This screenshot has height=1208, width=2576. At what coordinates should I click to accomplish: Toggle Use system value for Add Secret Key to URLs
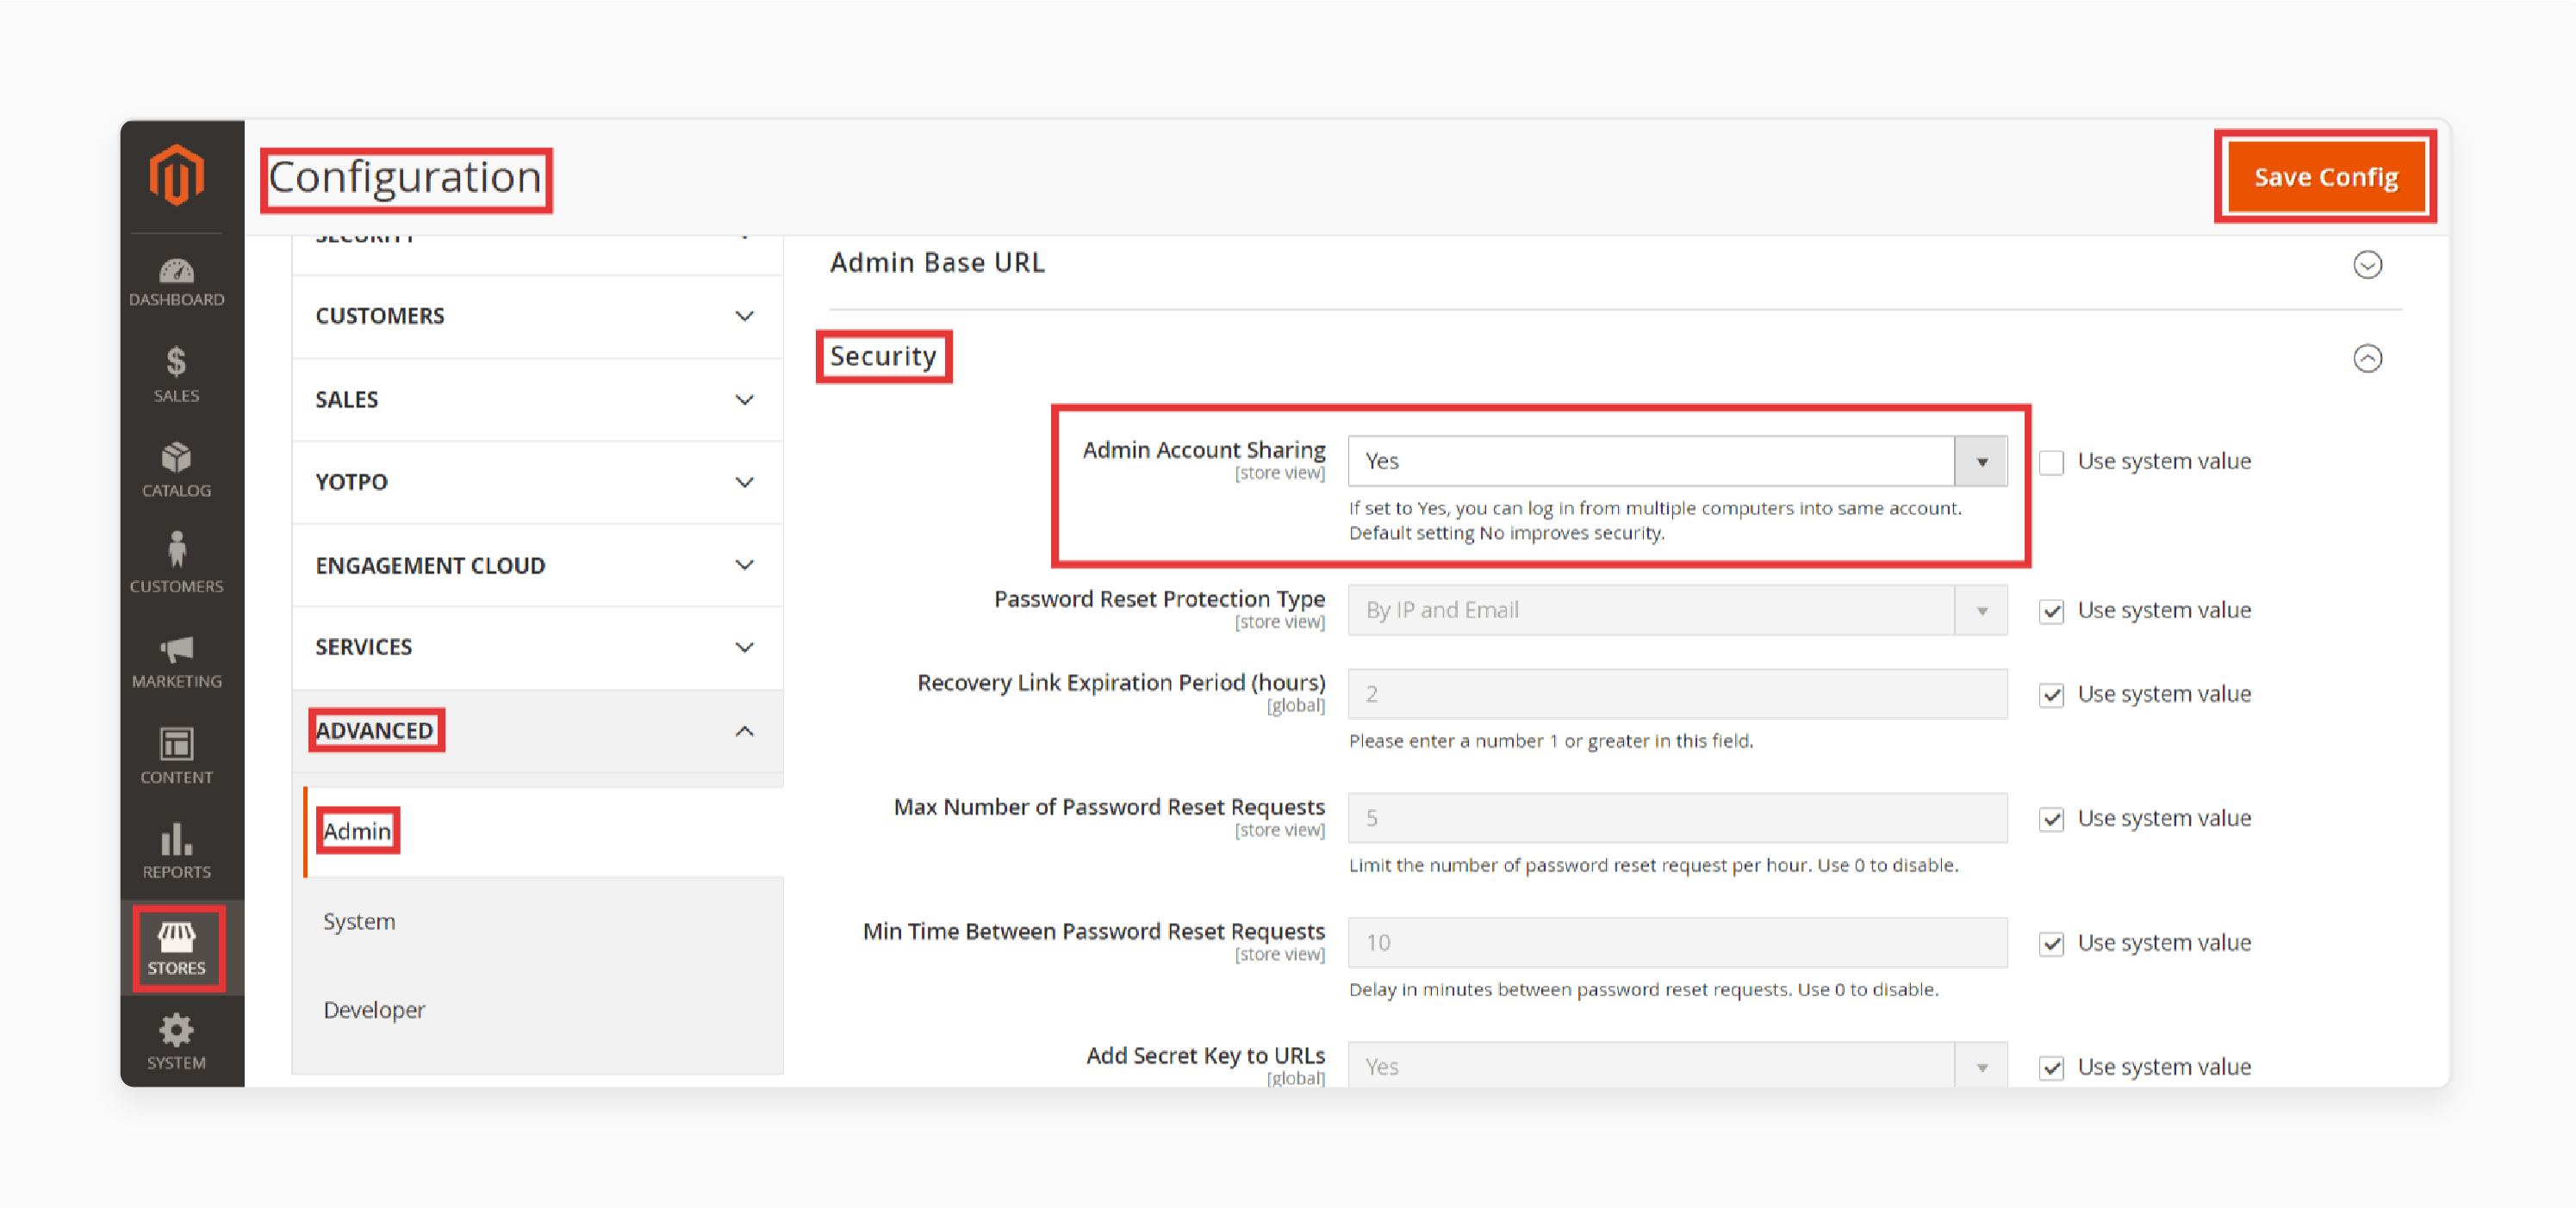coord(2051,1069)
